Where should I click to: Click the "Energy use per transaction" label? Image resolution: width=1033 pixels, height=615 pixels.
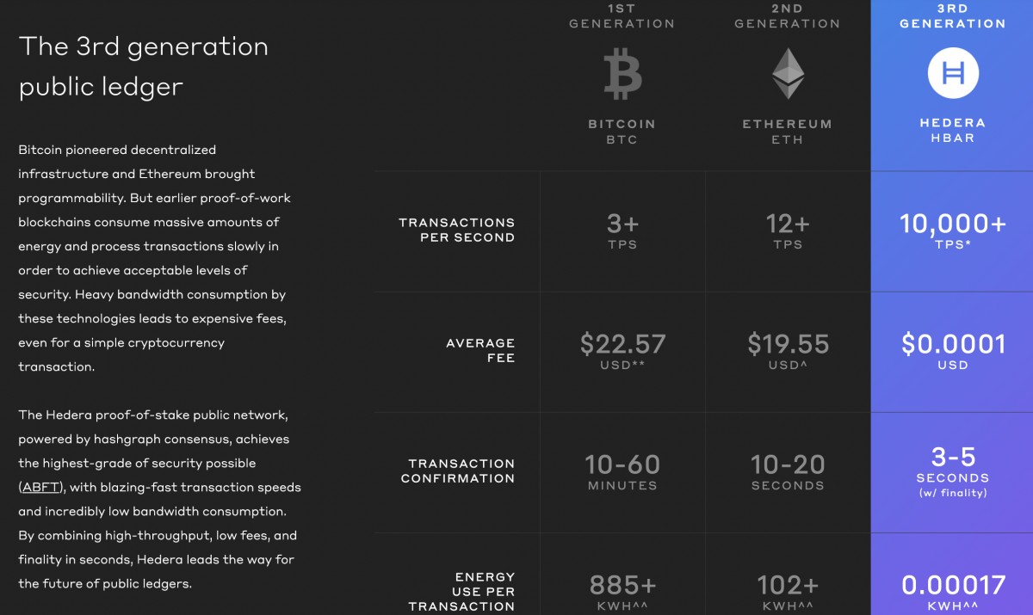pyautogui.click(x=461, y=592)
